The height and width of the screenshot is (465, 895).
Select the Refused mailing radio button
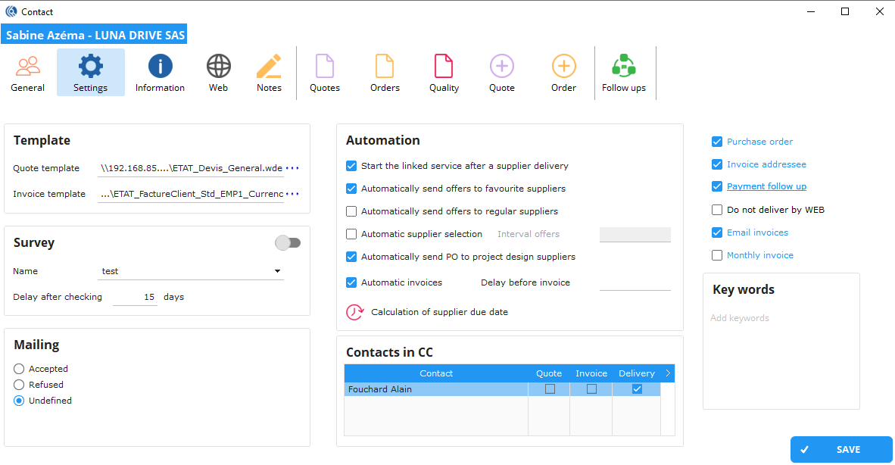[17, 384]
